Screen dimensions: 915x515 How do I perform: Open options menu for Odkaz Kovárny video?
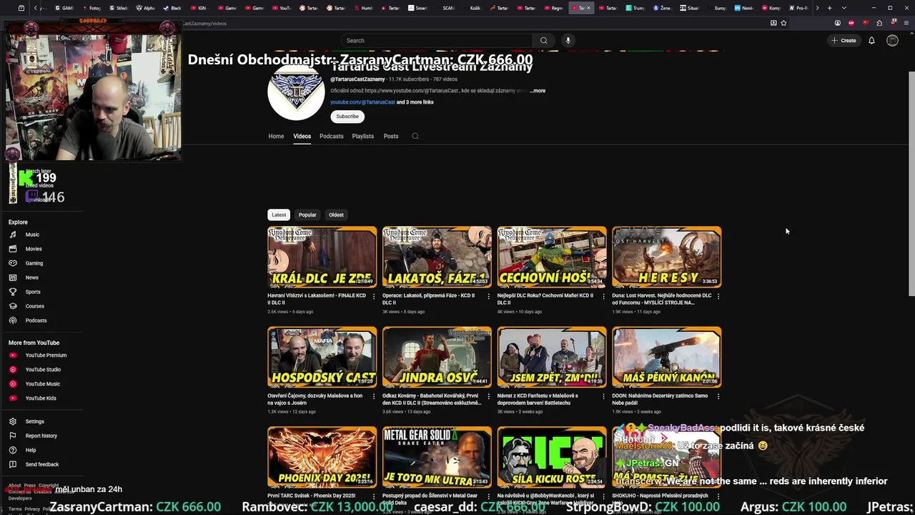point(488,396)
